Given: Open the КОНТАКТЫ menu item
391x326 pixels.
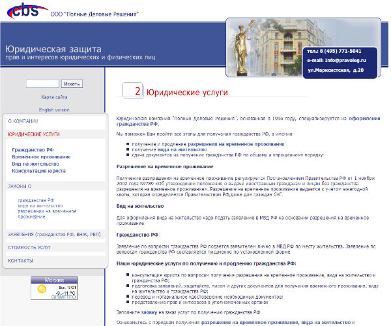Looking at the screenshot, I should (x=20, y=261).
